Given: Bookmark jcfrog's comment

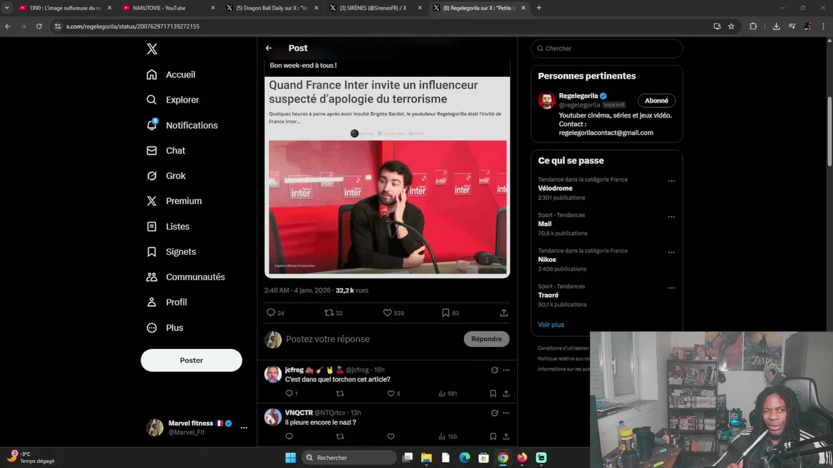Looking at the screenshot, I should point(493,393).
